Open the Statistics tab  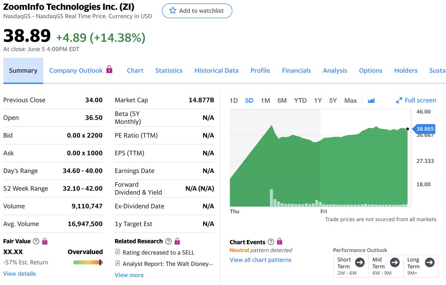pos(169,71)
